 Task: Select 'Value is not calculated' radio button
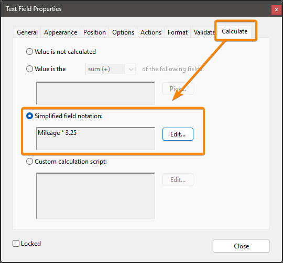coord(29,52)
